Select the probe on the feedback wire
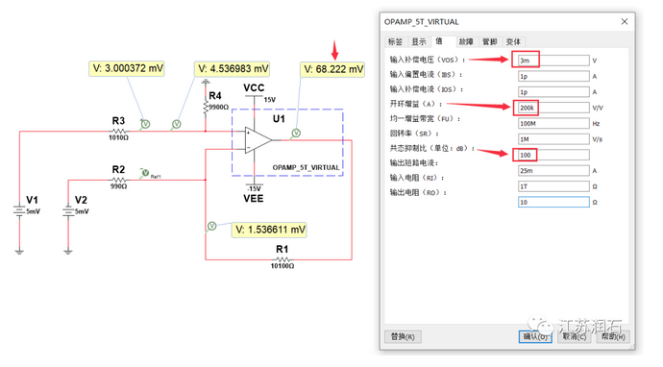 pos(211,226)
